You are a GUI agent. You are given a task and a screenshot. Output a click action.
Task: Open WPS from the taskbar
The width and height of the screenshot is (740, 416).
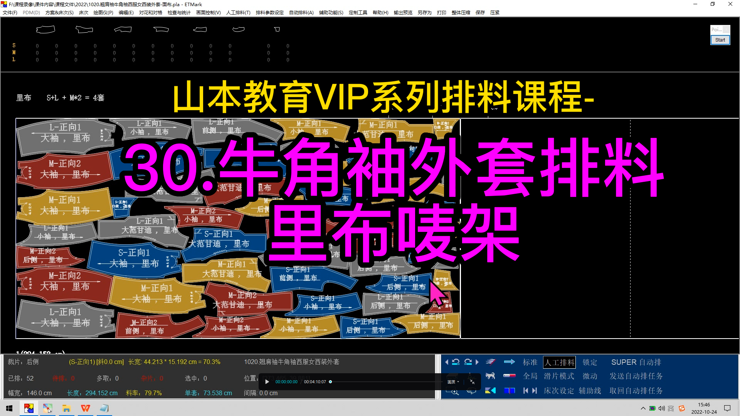coord(85,408)
